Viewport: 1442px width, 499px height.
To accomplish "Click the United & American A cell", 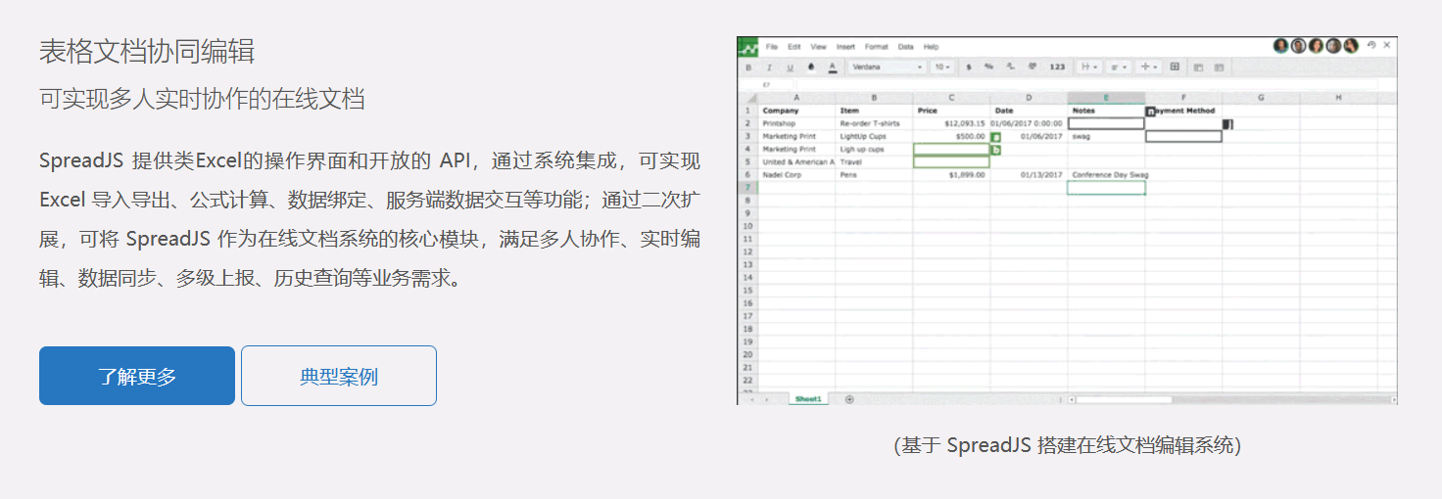I will click(797, 161).
